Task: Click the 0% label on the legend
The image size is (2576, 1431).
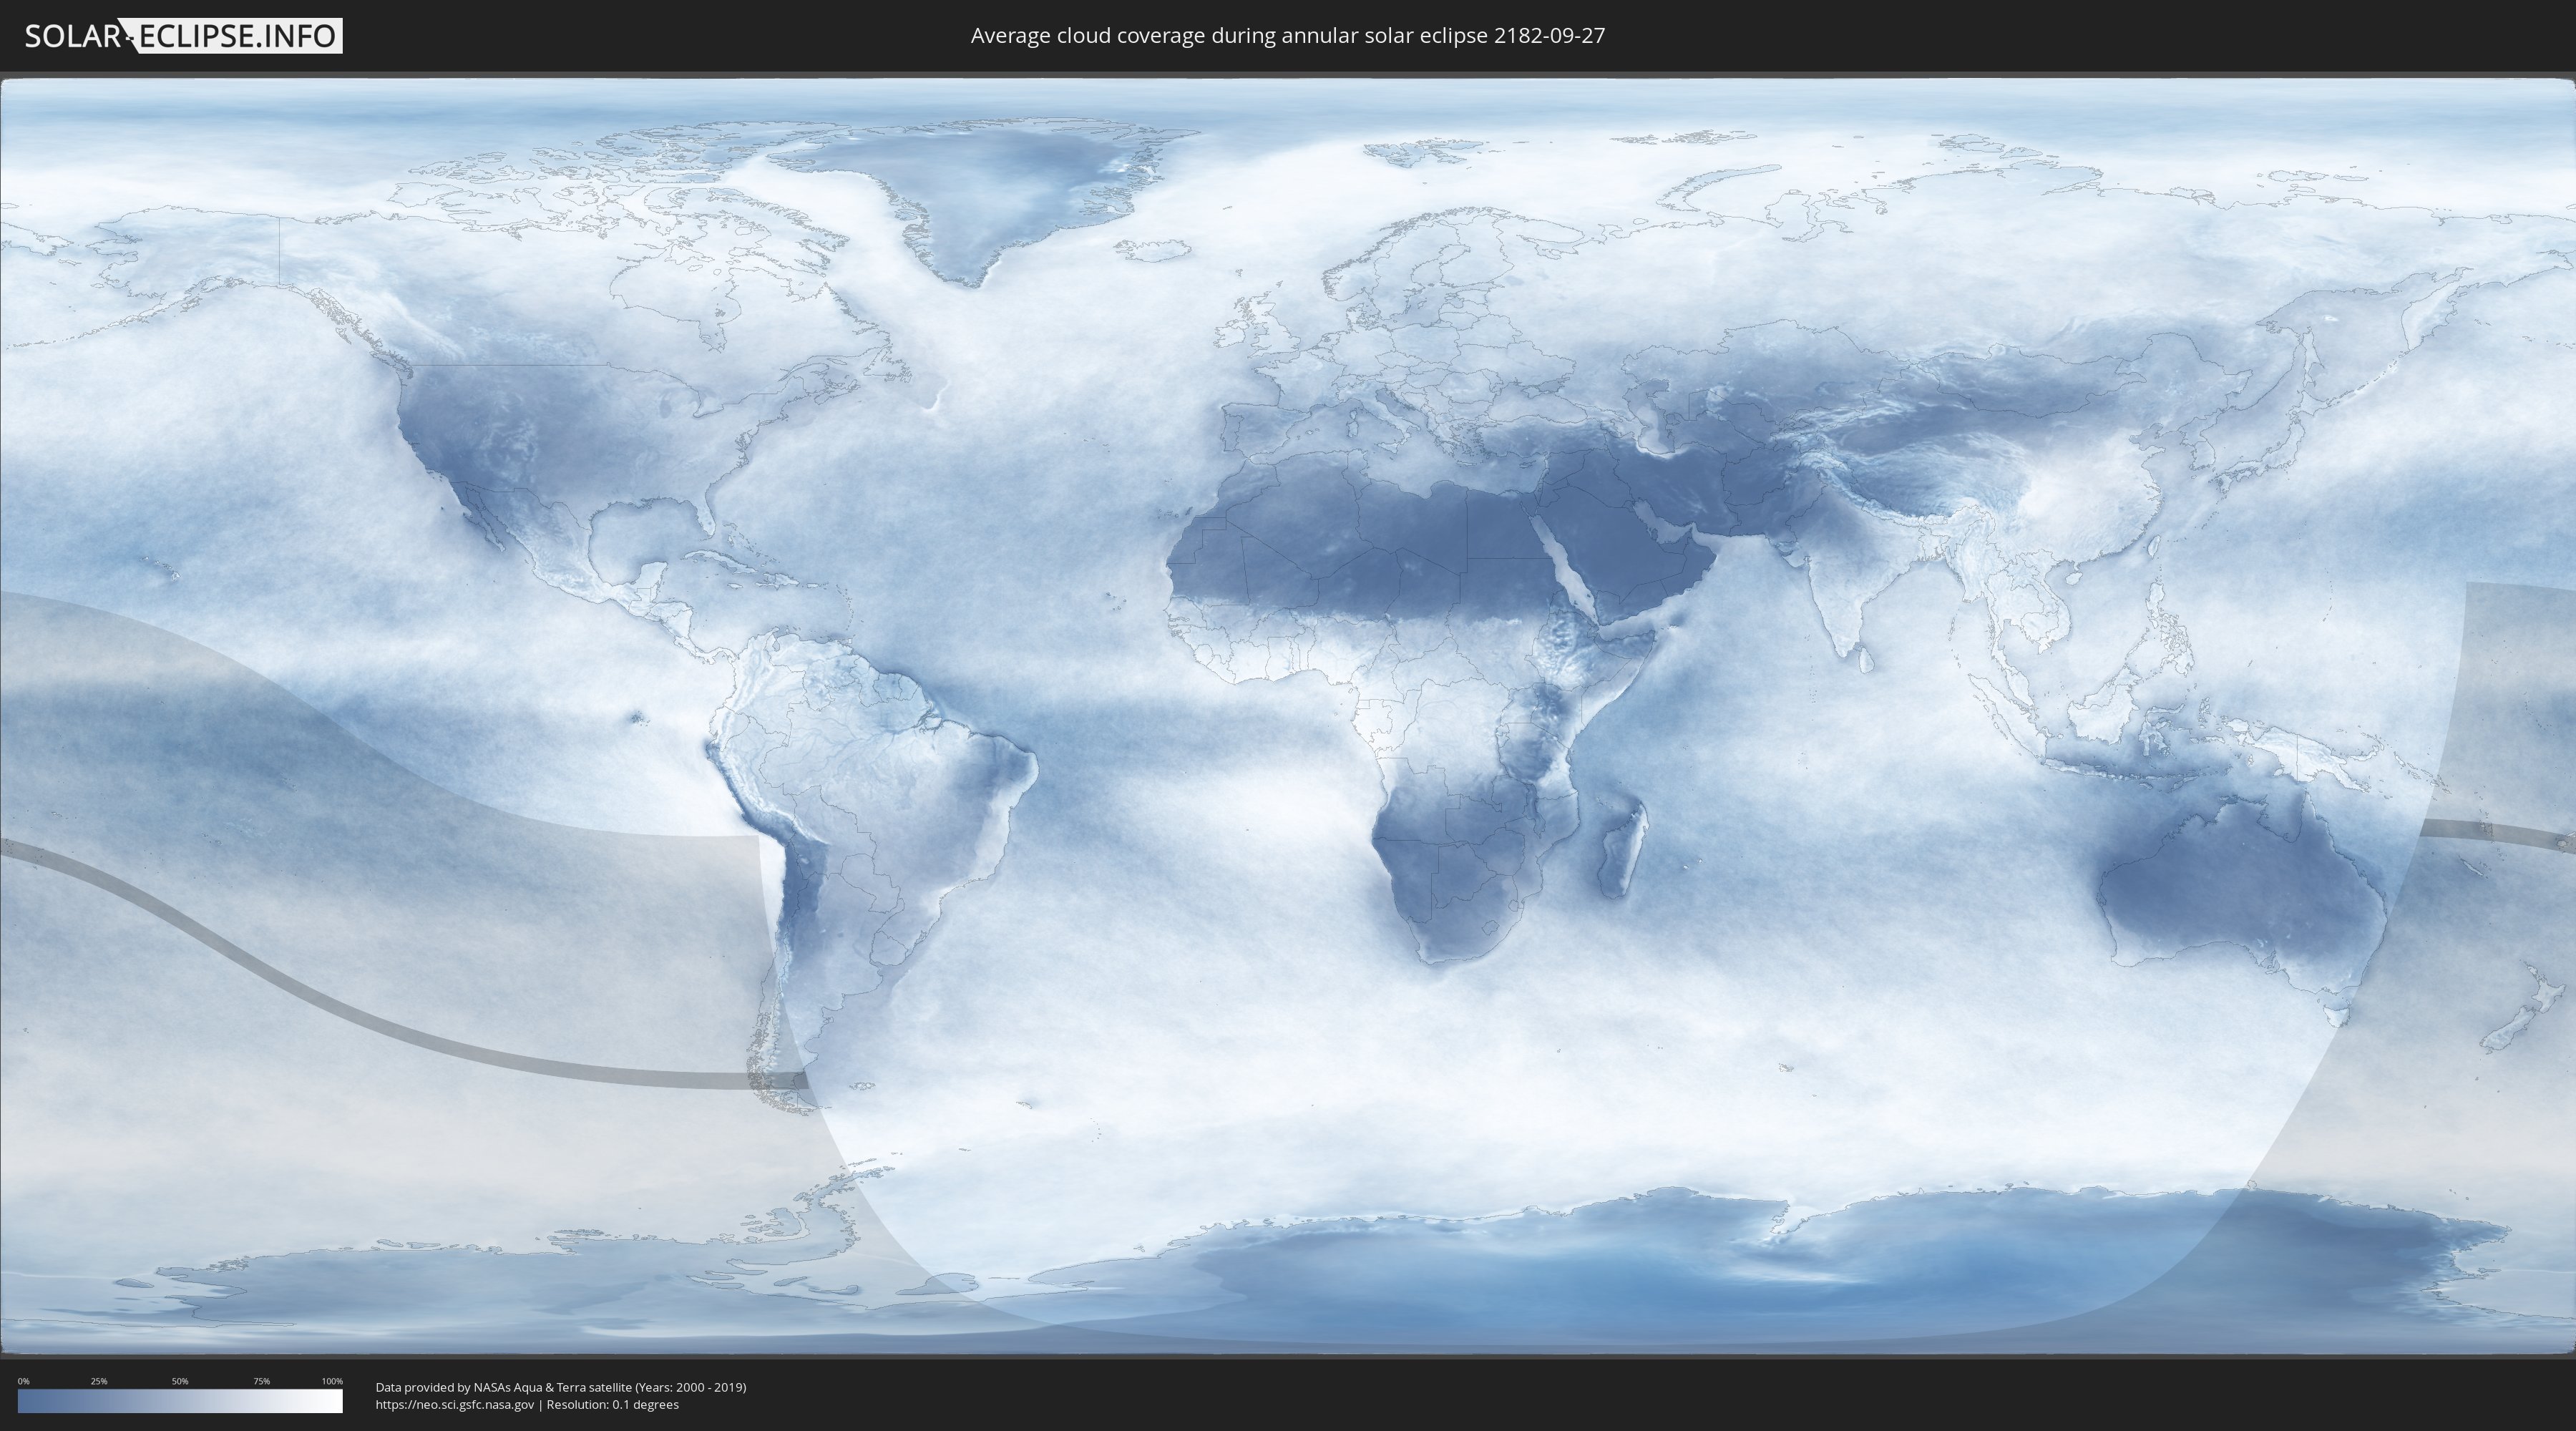Action: tap(23, 1381)
